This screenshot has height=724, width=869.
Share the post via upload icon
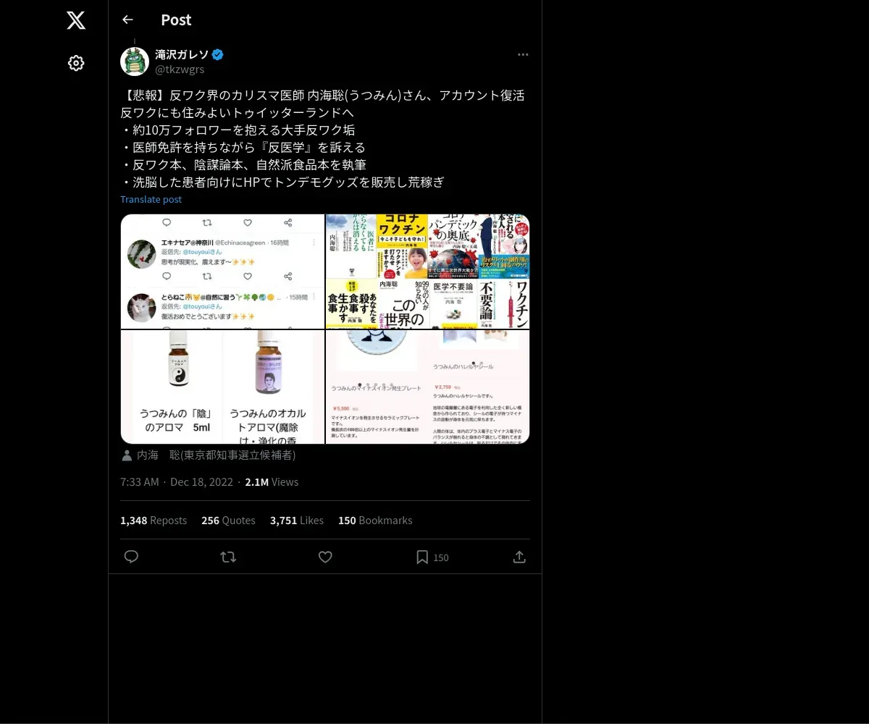[x=519, y=557]
